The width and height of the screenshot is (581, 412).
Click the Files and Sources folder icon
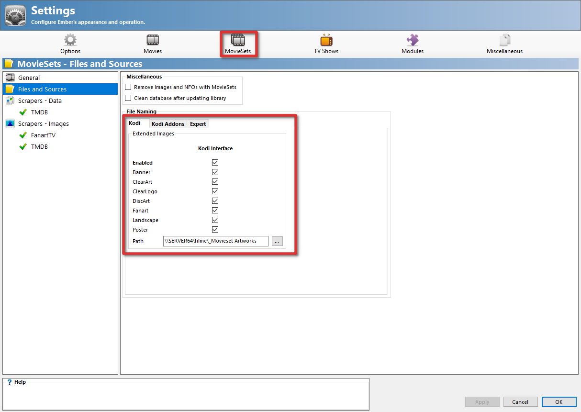(10, 89)
